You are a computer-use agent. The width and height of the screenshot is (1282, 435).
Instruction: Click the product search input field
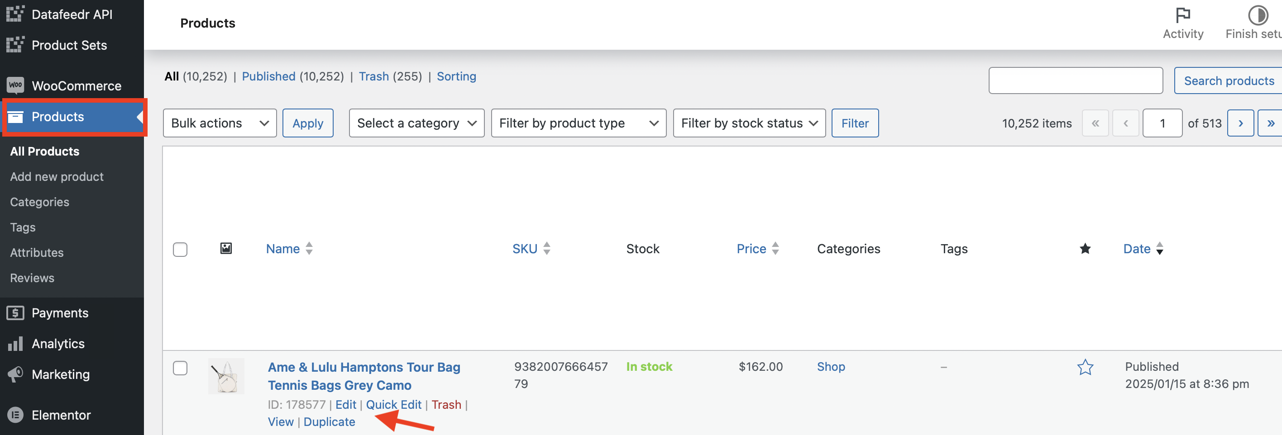[x=1076, y=80]
